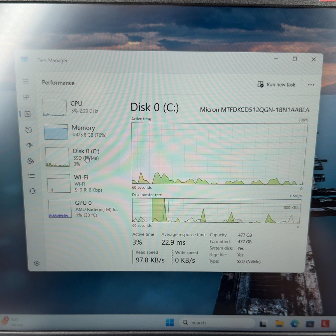Click the System disk Yes value
This screenshot has width=336, height=336.
tap(241, 248)
